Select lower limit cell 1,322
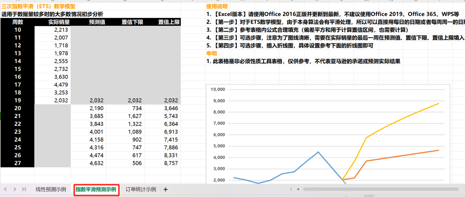Viewport: 465px width, 197px height. (x=125, y=124)
